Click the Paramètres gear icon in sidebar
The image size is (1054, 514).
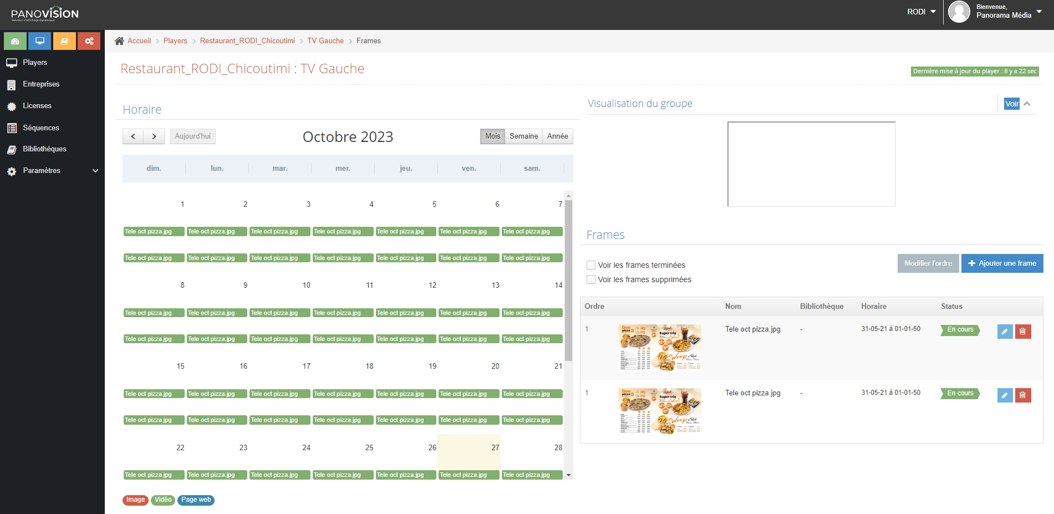point(12,171)
